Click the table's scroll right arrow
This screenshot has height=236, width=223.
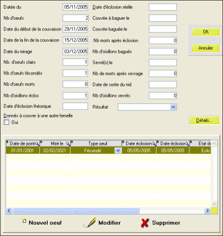[207, 211]
